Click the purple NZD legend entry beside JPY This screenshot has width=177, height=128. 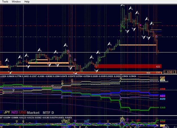click(15, 112)
